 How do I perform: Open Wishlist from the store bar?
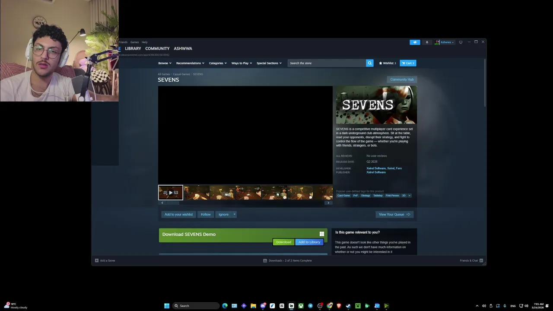pyautogui.click(x=387, y=63)
